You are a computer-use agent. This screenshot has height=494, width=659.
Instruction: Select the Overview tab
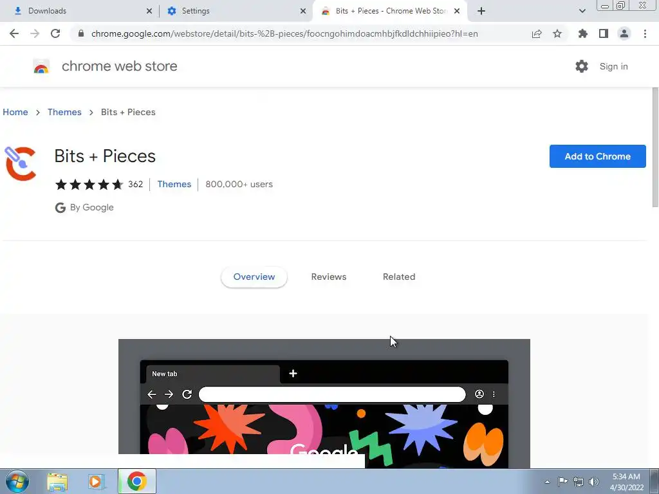pos(254,277)
